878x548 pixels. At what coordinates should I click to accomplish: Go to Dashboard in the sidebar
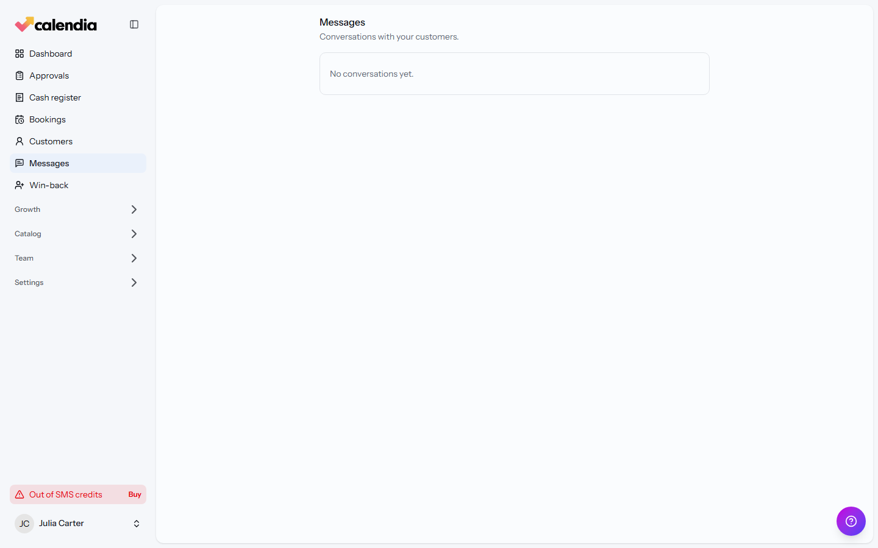(x=78, y=54)
